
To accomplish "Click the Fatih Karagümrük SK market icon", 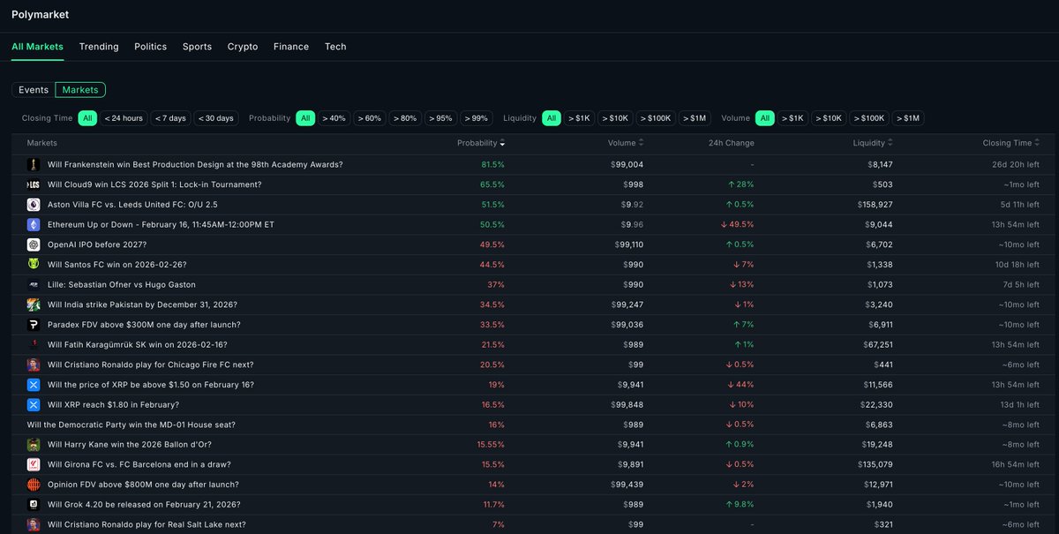I will tap(34, 344).
